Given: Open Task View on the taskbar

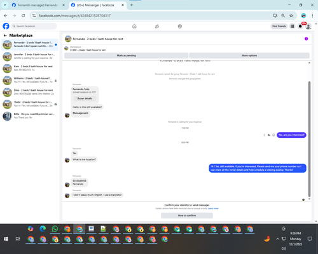Looking at the screenshot, I should pyautogui.click(x=18, y=239).
